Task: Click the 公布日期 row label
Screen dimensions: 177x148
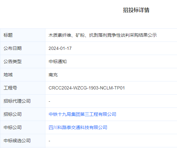Action: pyautogui.click(x=13, y=48)
